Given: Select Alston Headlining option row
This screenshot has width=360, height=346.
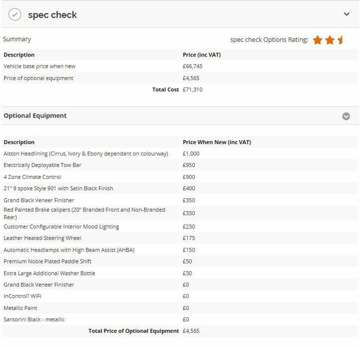Looking at the screenshot, I should coord(179,153).
